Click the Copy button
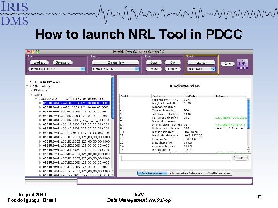Screen dimensions: 278x208 154,62
